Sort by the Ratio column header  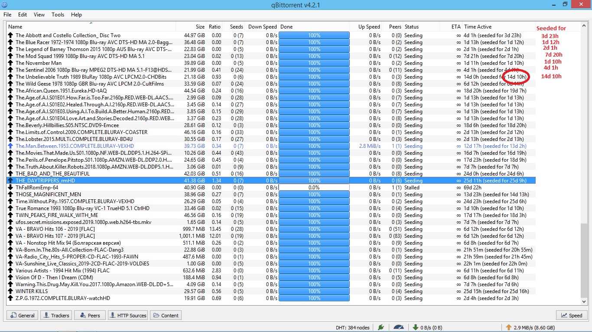point(215,27)
